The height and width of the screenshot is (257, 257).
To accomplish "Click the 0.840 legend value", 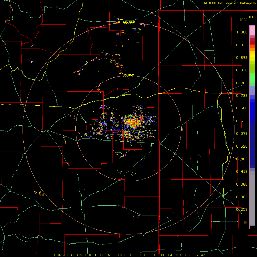I will (x=242, y=70).
